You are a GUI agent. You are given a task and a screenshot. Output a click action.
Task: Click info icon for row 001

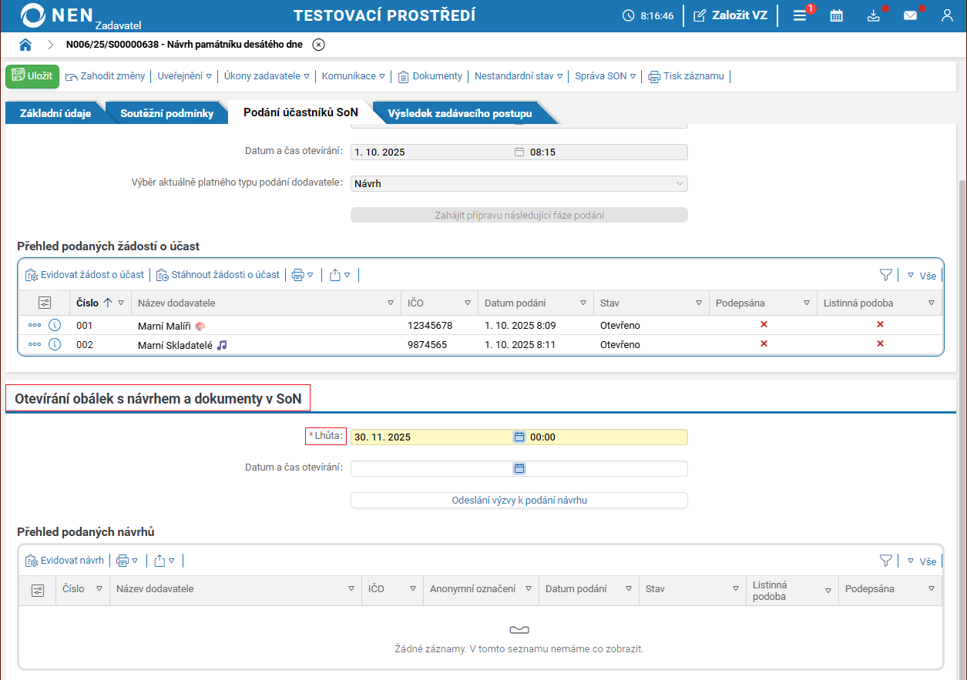[55, 325]
